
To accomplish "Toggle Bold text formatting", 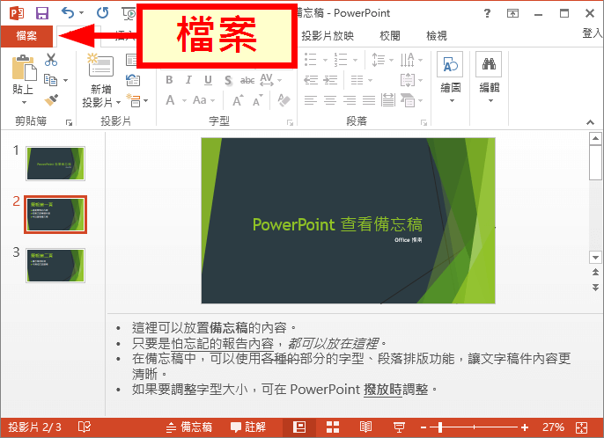I will (x=169, y=80).
